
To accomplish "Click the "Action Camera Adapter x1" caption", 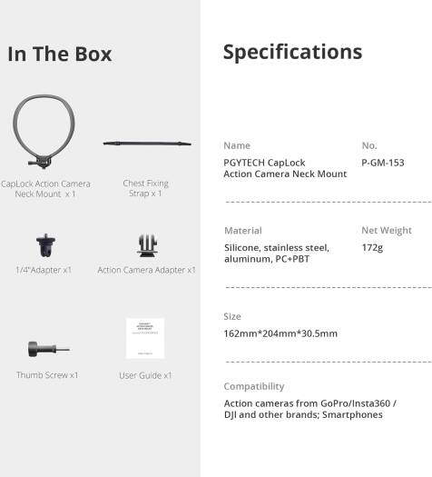I will [x=146, y=270].
